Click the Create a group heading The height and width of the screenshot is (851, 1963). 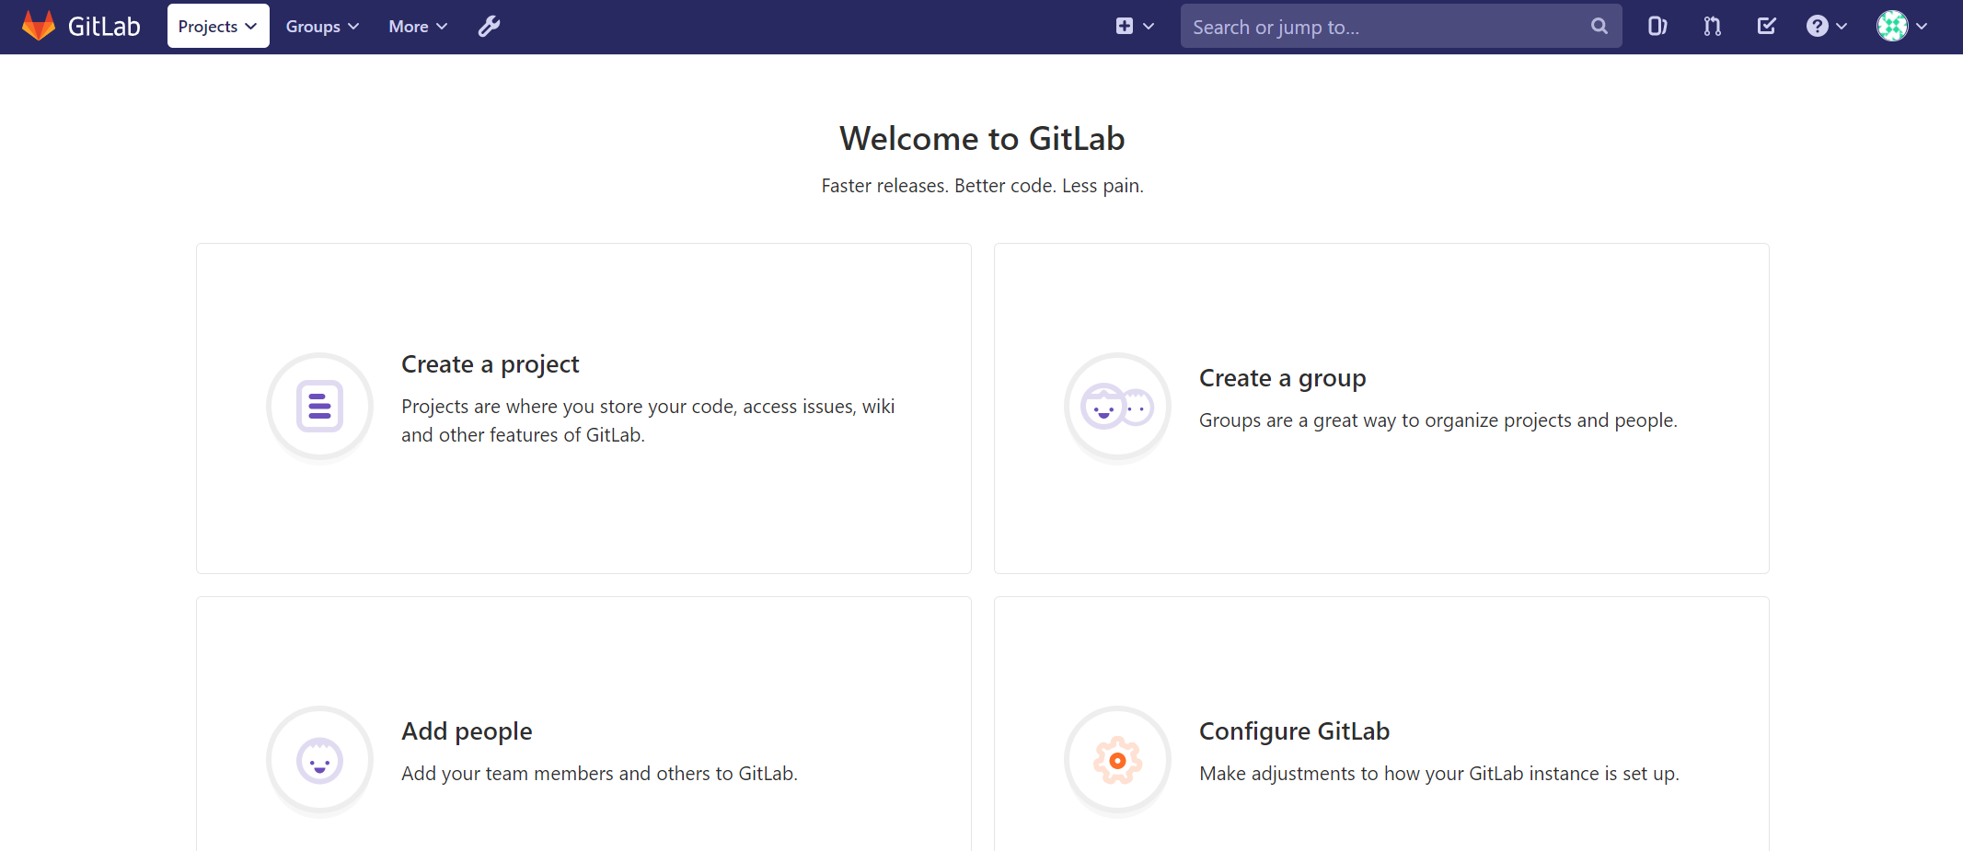(x=1282, y=378)
